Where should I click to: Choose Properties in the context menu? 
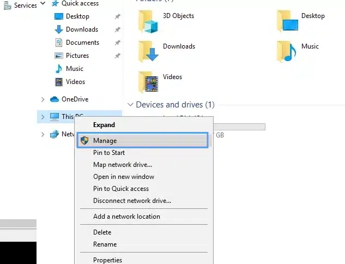tap(107, 260)
